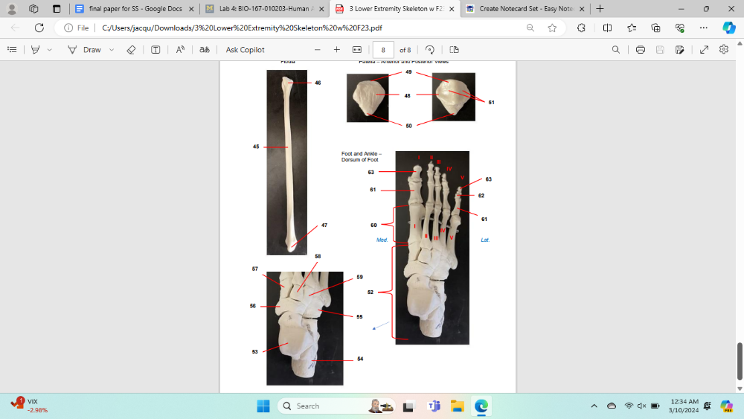
Task: Click the Ask Copilot button
Action: [245, 50]
